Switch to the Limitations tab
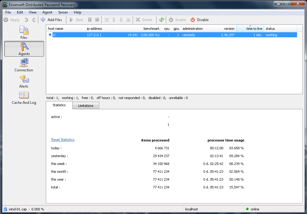 [x=86, y=106]
